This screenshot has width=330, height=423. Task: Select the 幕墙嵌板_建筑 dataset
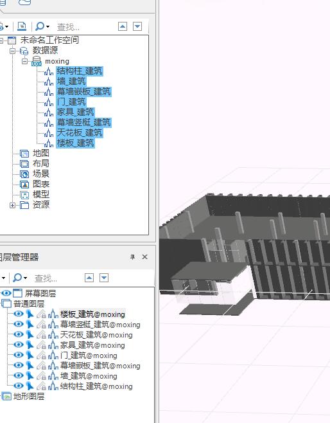pos(83,92)
